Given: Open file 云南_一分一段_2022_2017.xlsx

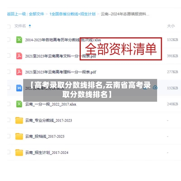Looking at the screenshot, I should [51, 104].
